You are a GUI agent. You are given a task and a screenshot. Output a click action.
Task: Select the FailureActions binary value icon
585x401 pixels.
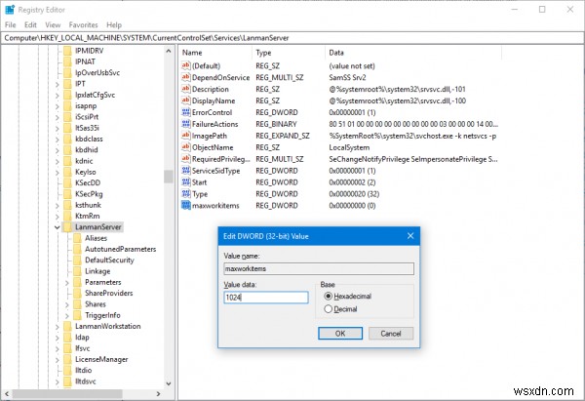[x=186, y=124]
